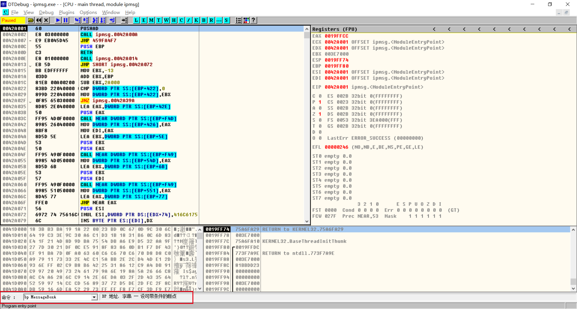The height and width of the screenshot is (309, 577).
Task: Open Run trace with ellipsis button
Action: click(219, 20)
